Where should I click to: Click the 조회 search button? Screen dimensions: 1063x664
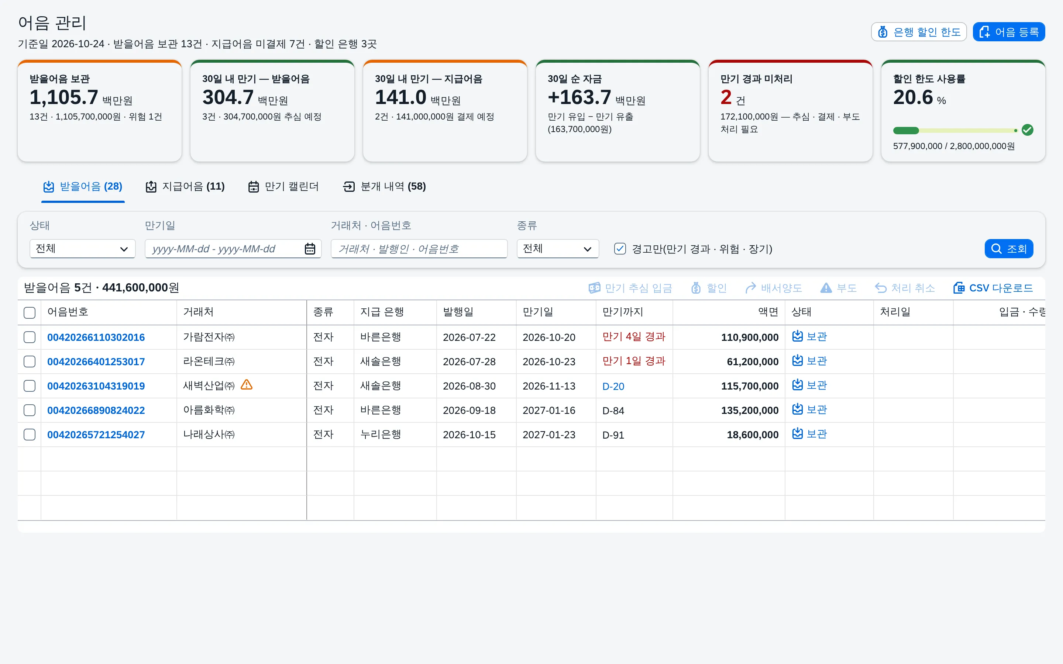click(1009, 249)
